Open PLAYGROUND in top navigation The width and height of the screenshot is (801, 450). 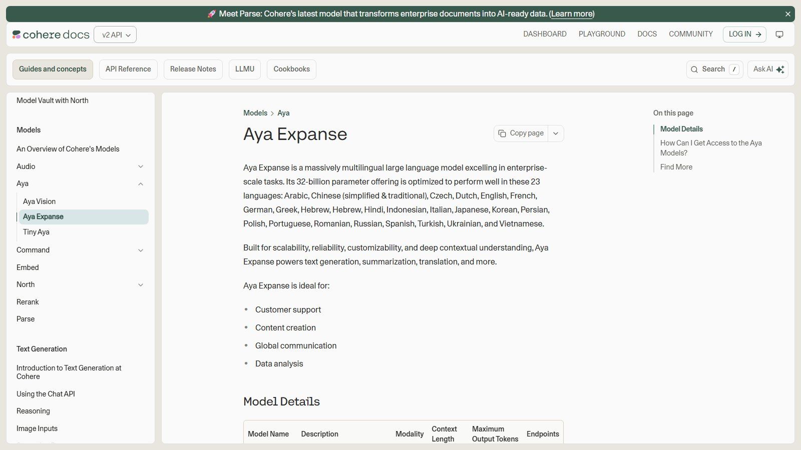(x=602, y=34)
